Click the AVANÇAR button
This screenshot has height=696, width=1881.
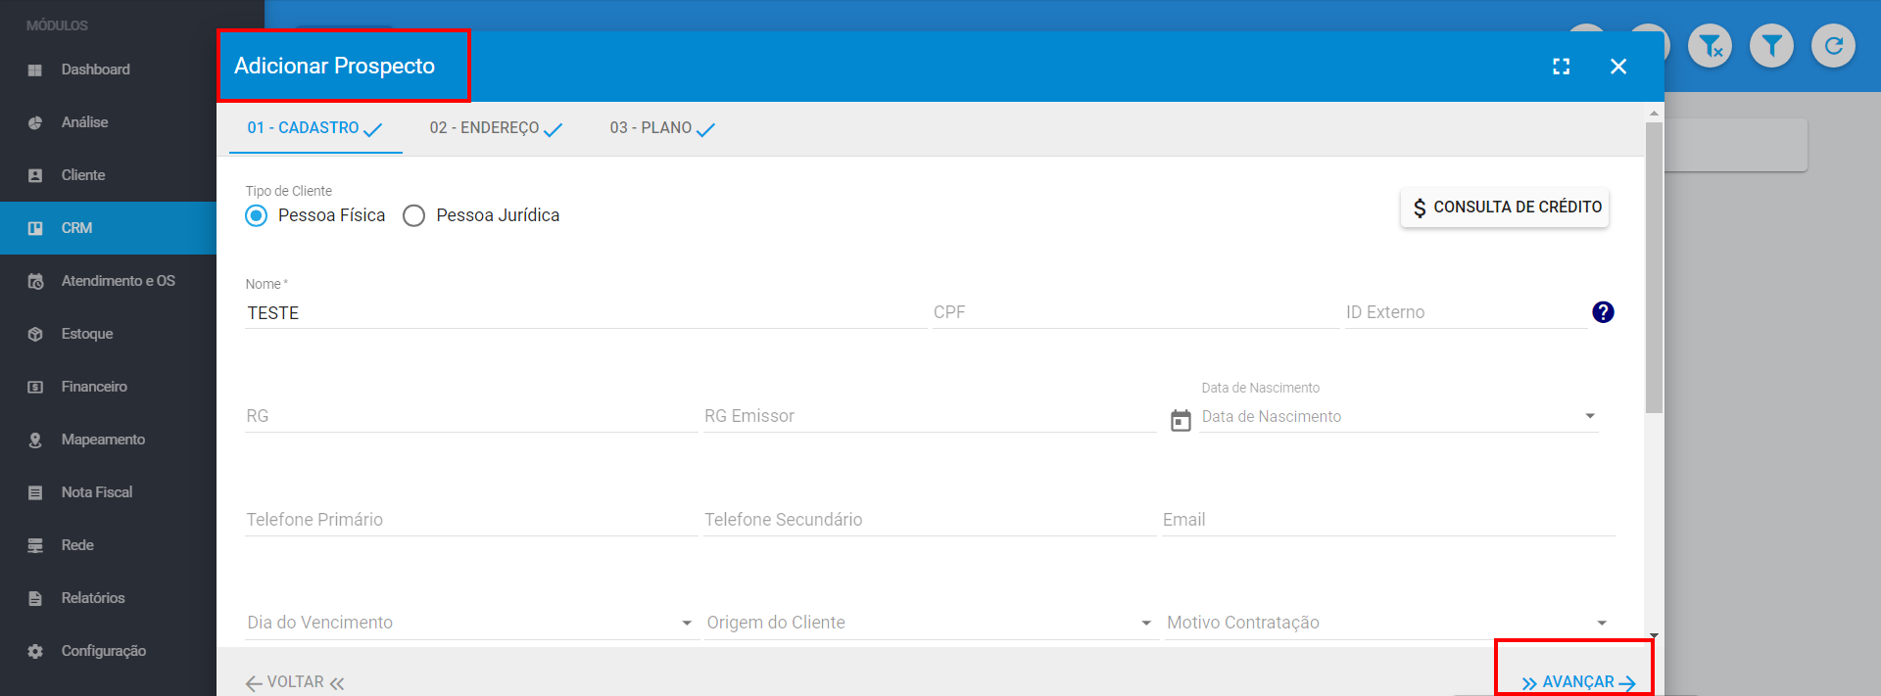[1577, 682]
